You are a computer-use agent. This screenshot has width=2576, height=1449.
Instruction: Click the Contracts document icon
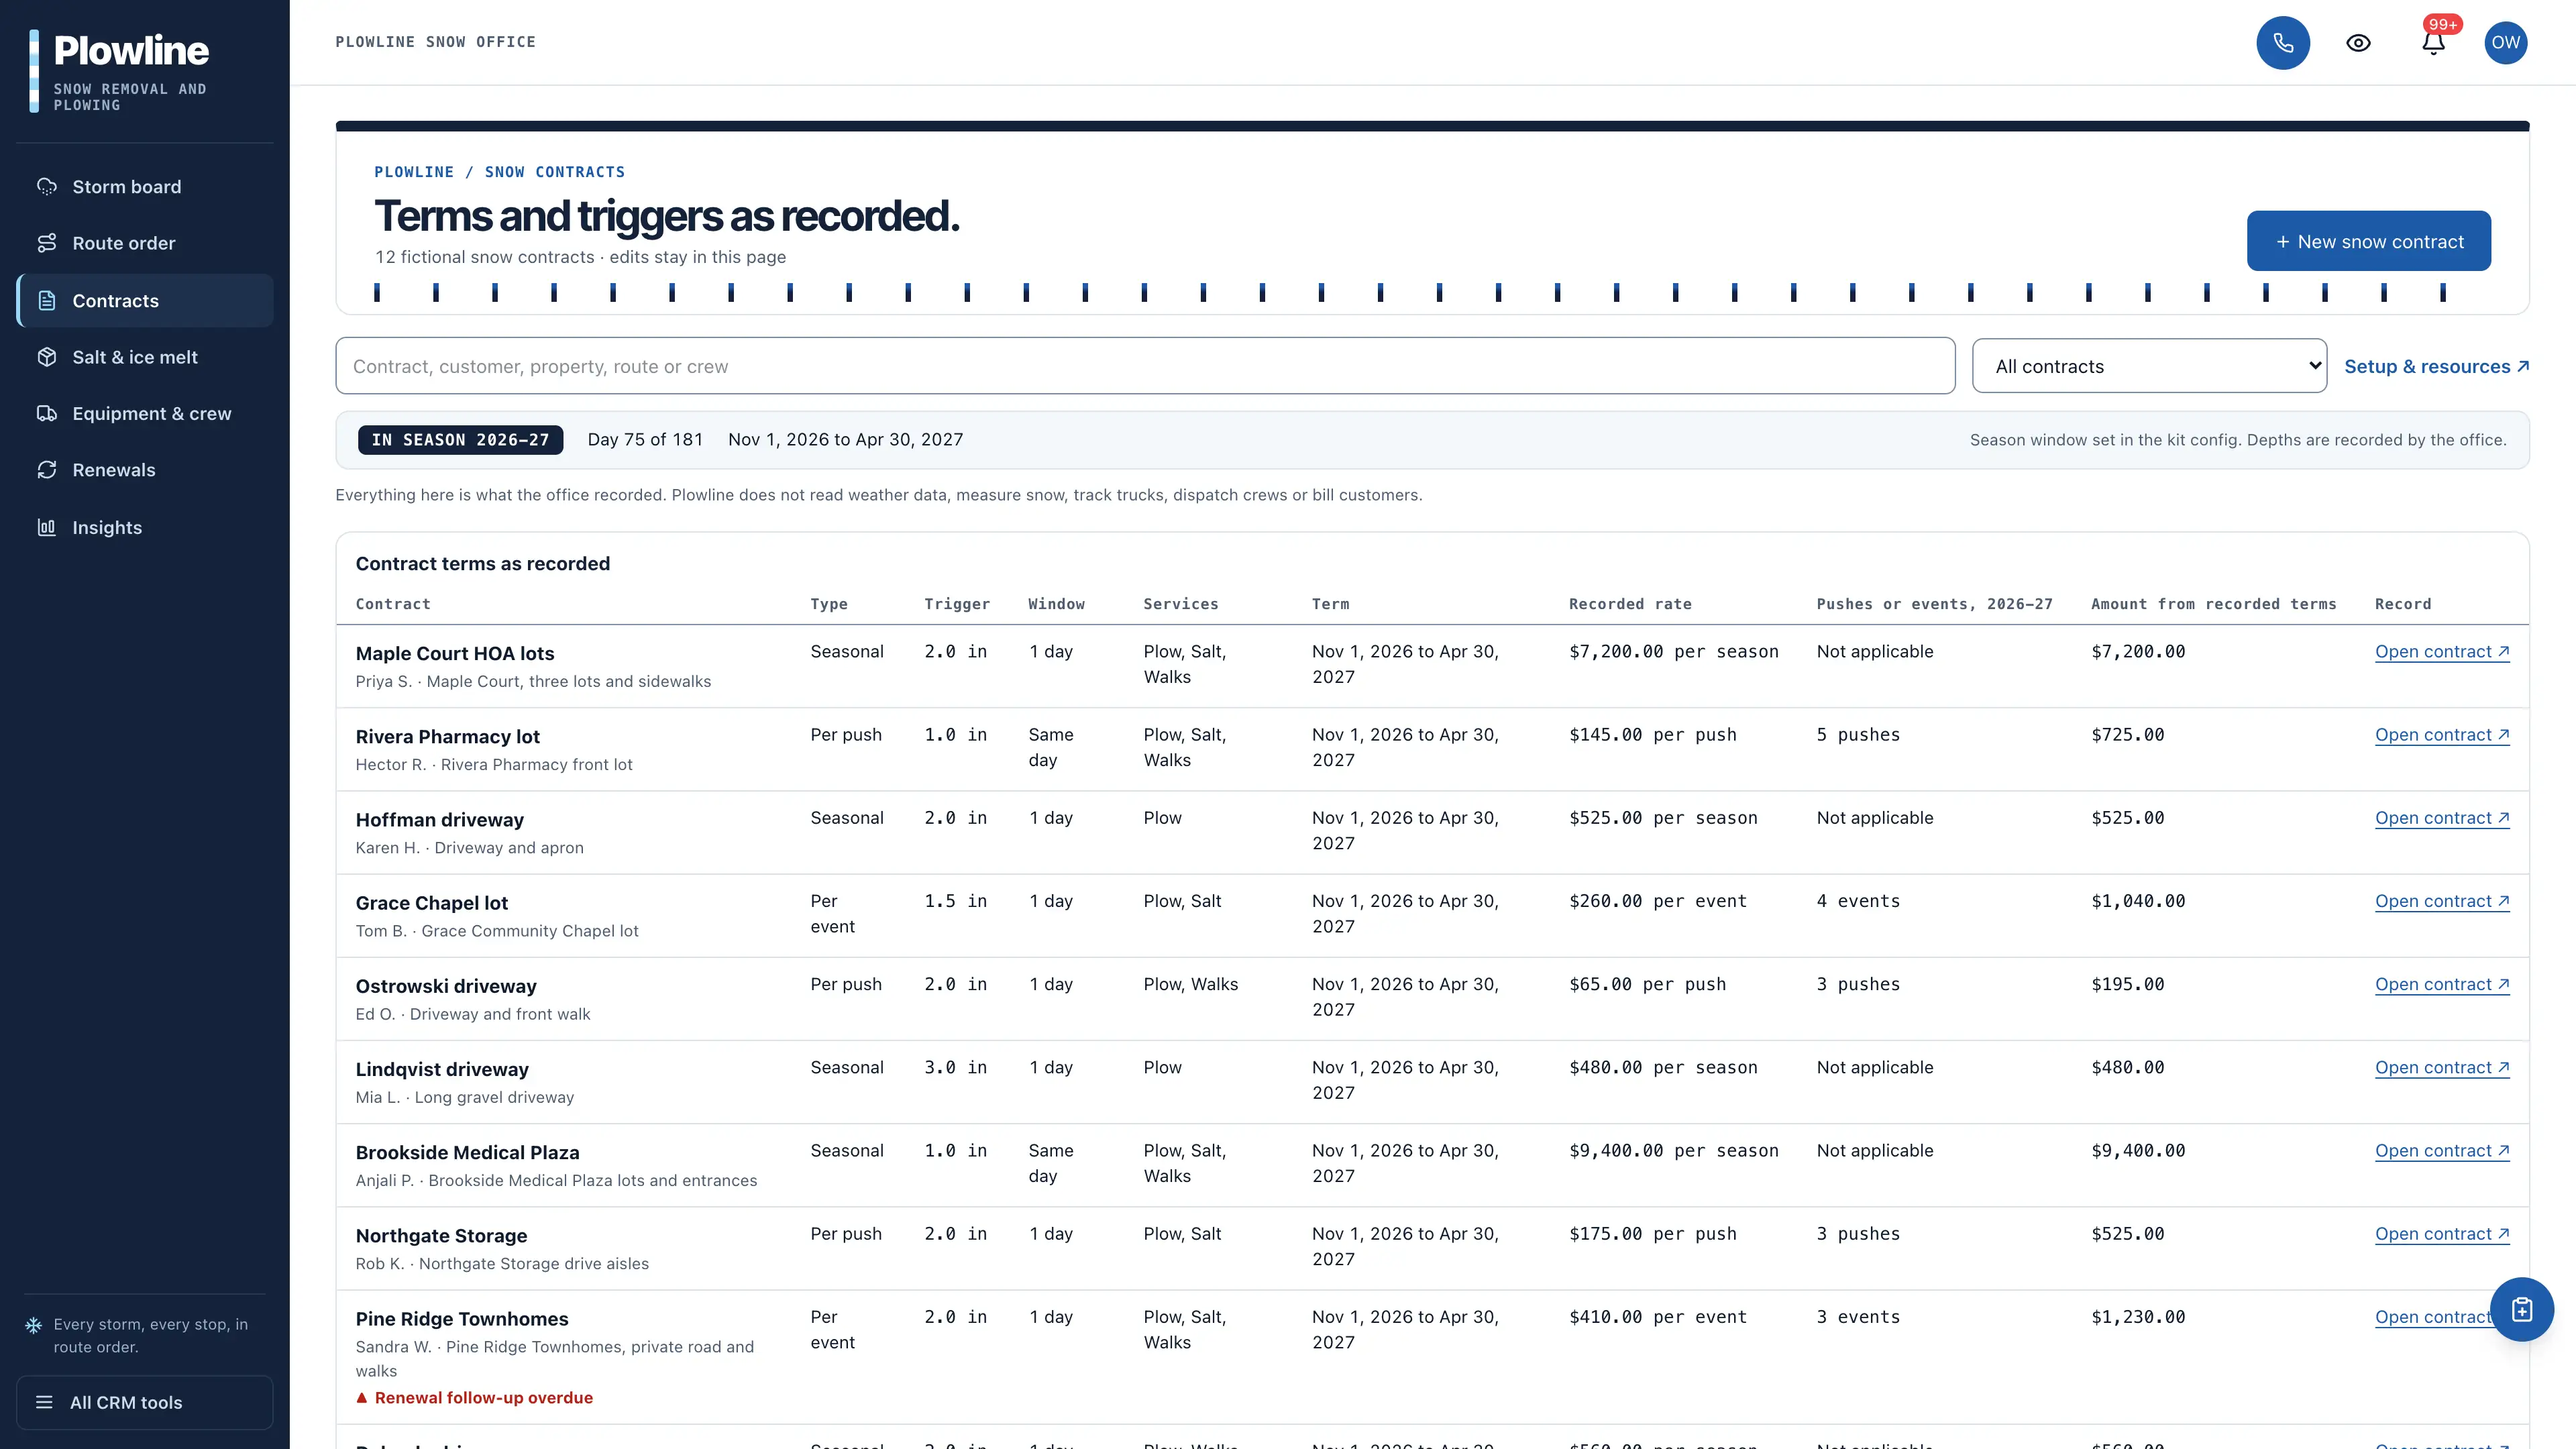pyautogui.click(x=47, y=301)
